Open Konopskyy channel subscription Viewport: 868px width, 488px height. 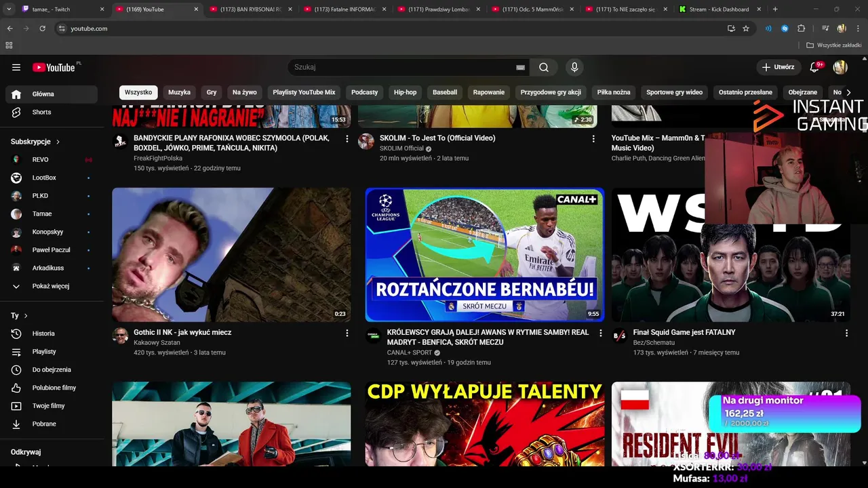point(52,232)
